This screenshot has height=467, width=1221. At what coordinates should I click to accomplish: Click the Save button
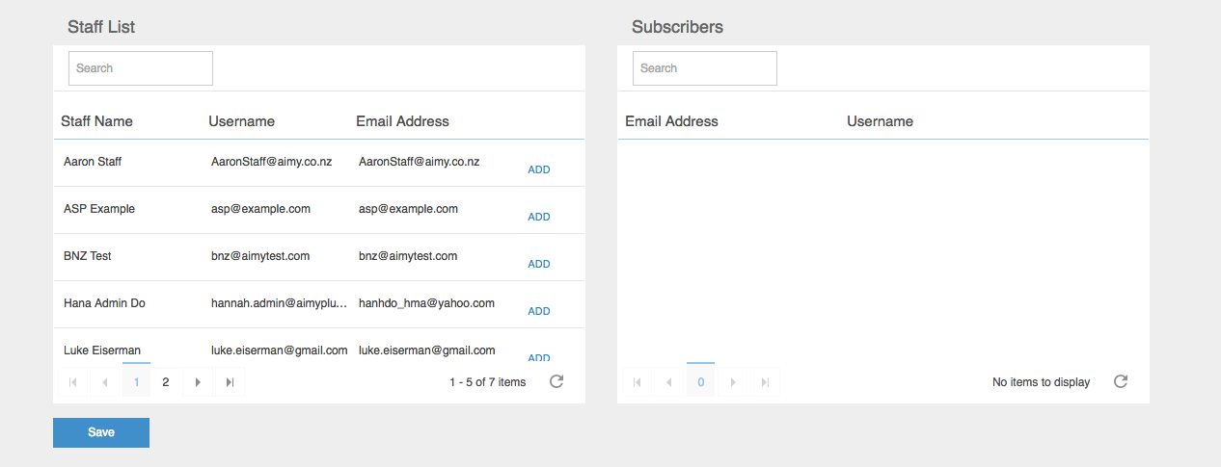pos(101,432)
